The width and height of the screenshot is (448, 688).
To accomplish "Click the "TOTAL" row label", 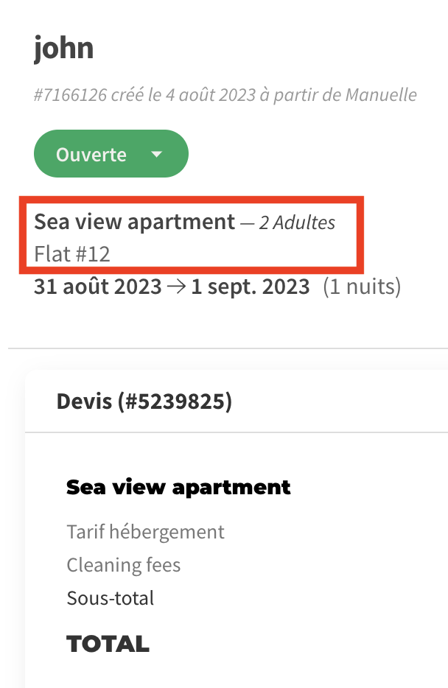I will click(x=108, y=645).
